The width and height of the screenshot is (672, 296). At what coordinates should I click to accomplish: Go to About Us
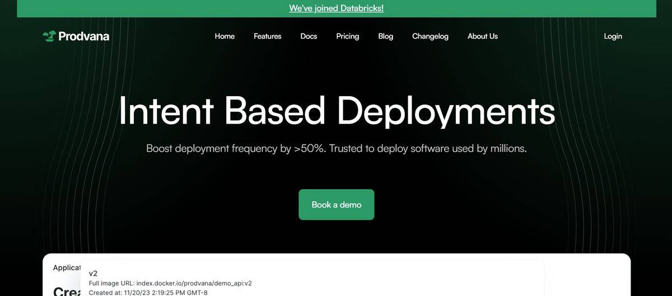482,36
